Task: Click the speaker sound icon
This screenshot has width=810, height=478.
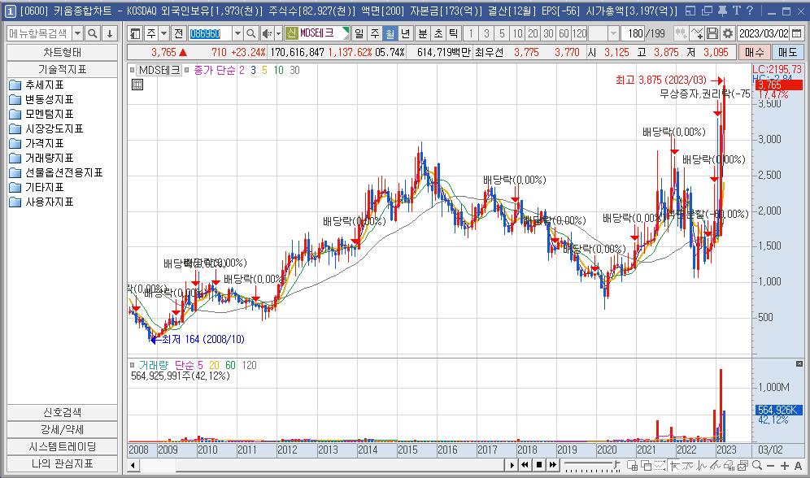Action: click(267, 34)
